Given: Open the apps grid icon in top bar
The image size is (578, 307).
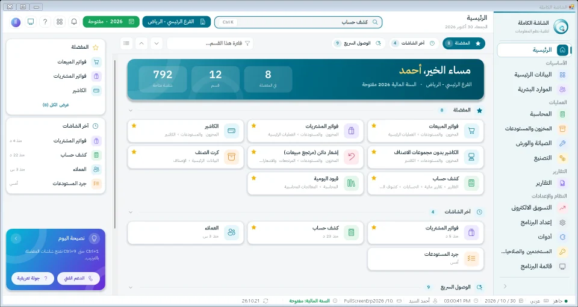Looking at the screenshot, I should click(x=60, y=22).
